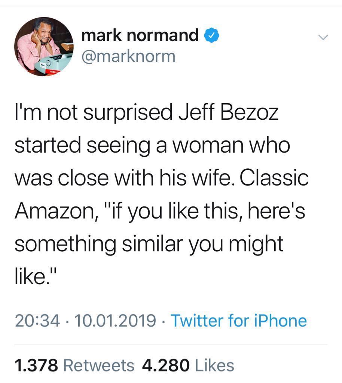Open mark normand's profile picture

44,46
